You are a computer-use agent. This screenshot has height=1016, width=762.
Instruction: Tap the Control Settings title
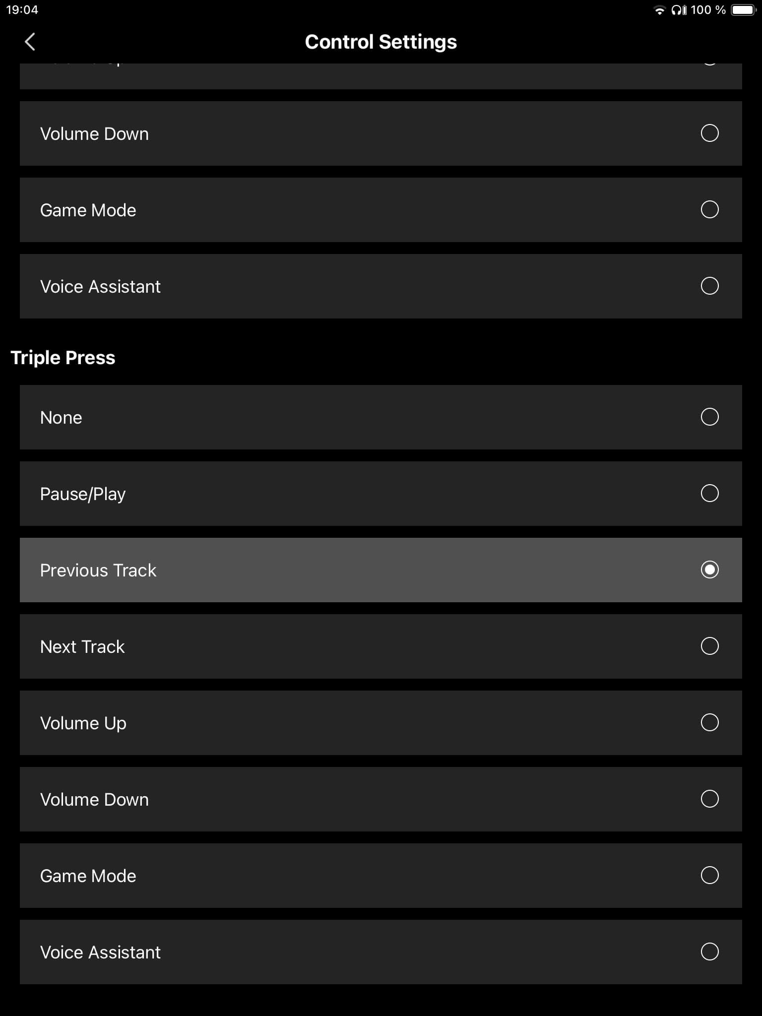click(381, 42)
